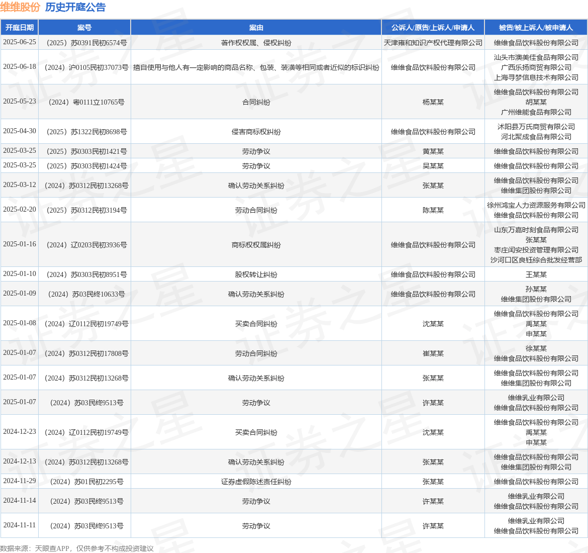Click the 数据来源 天眼查APP footer note
The height and width of the screenshot is (553, 588).
[x=77, y=548]
